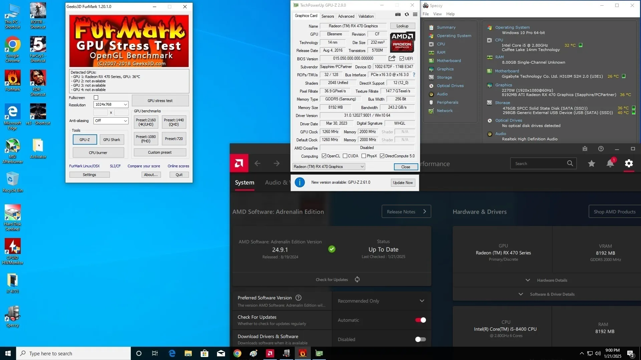Open FurMark Resolution dropdown
Screen dimensions: 641x360
(111, 105)
